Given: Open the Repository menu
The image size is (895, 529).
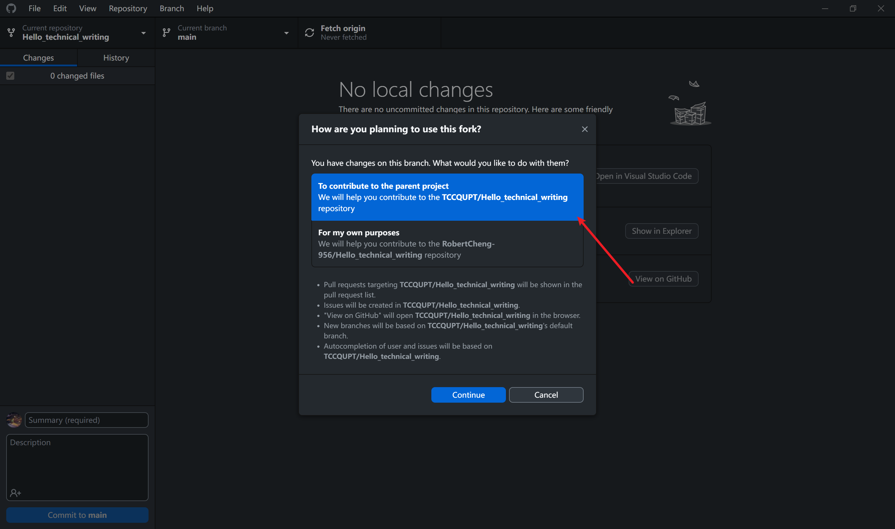Looking at the screenshot, I should tap(128, 8).
